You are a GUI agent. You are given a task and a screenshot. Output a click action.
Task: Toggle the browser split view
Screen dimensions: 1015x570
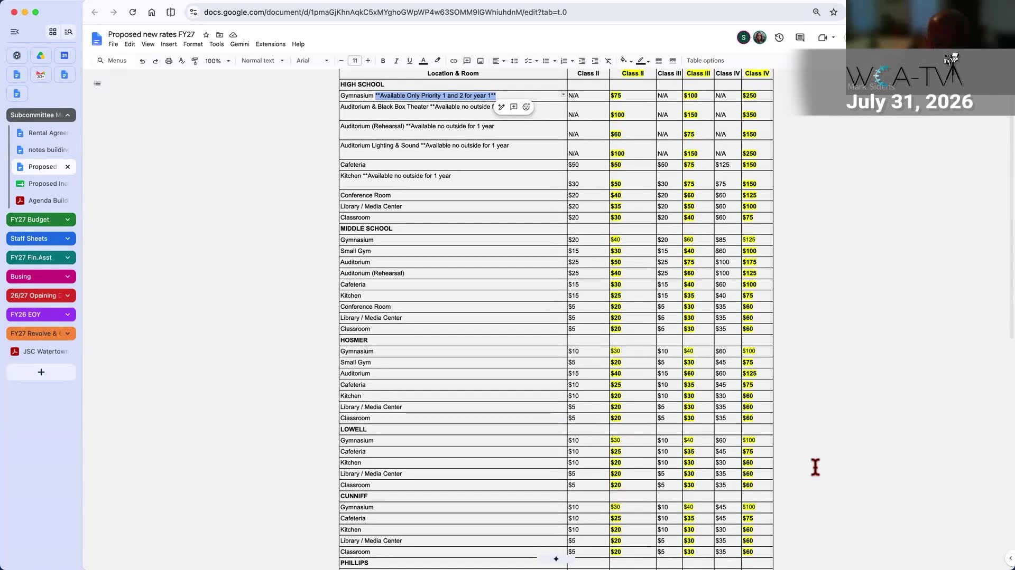171,12
